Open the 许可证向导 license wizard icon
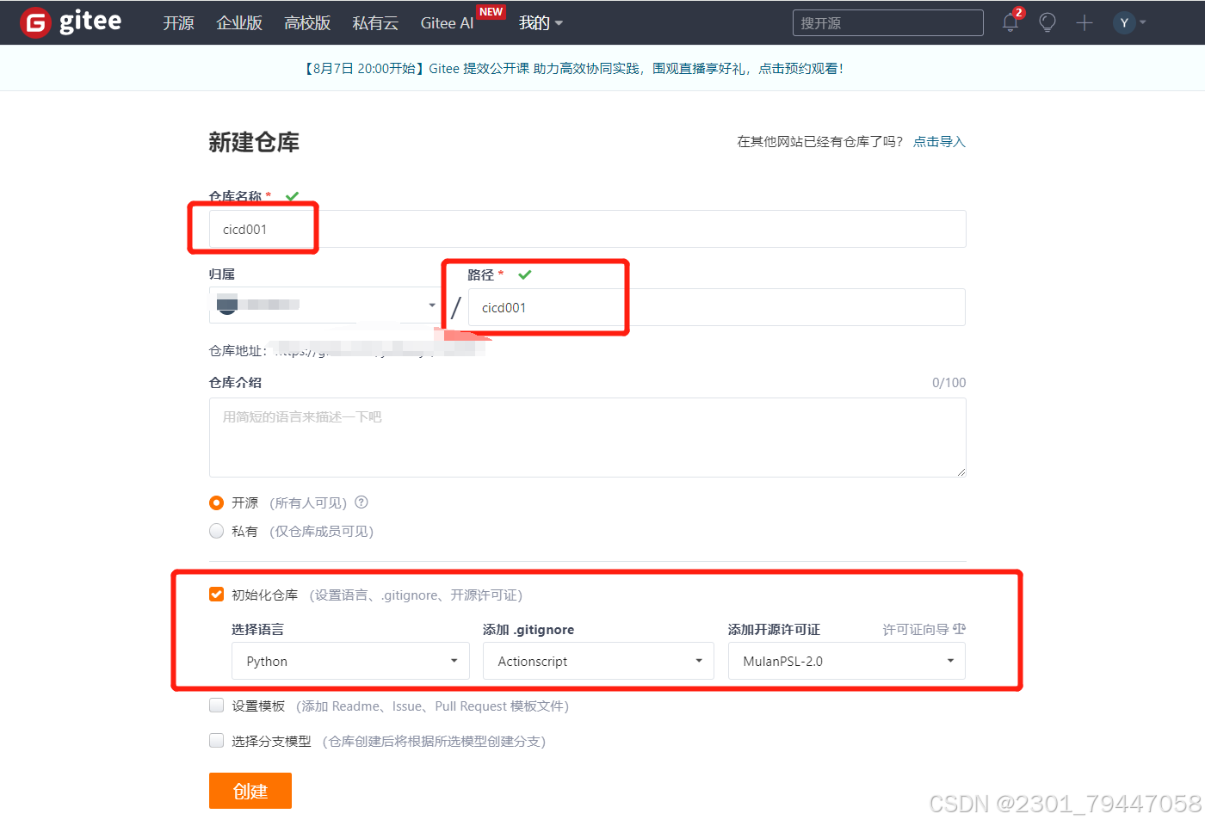 [960, 629]
